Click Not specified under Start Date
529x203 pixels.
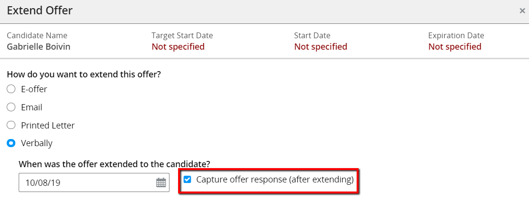(x=321, y=47)
